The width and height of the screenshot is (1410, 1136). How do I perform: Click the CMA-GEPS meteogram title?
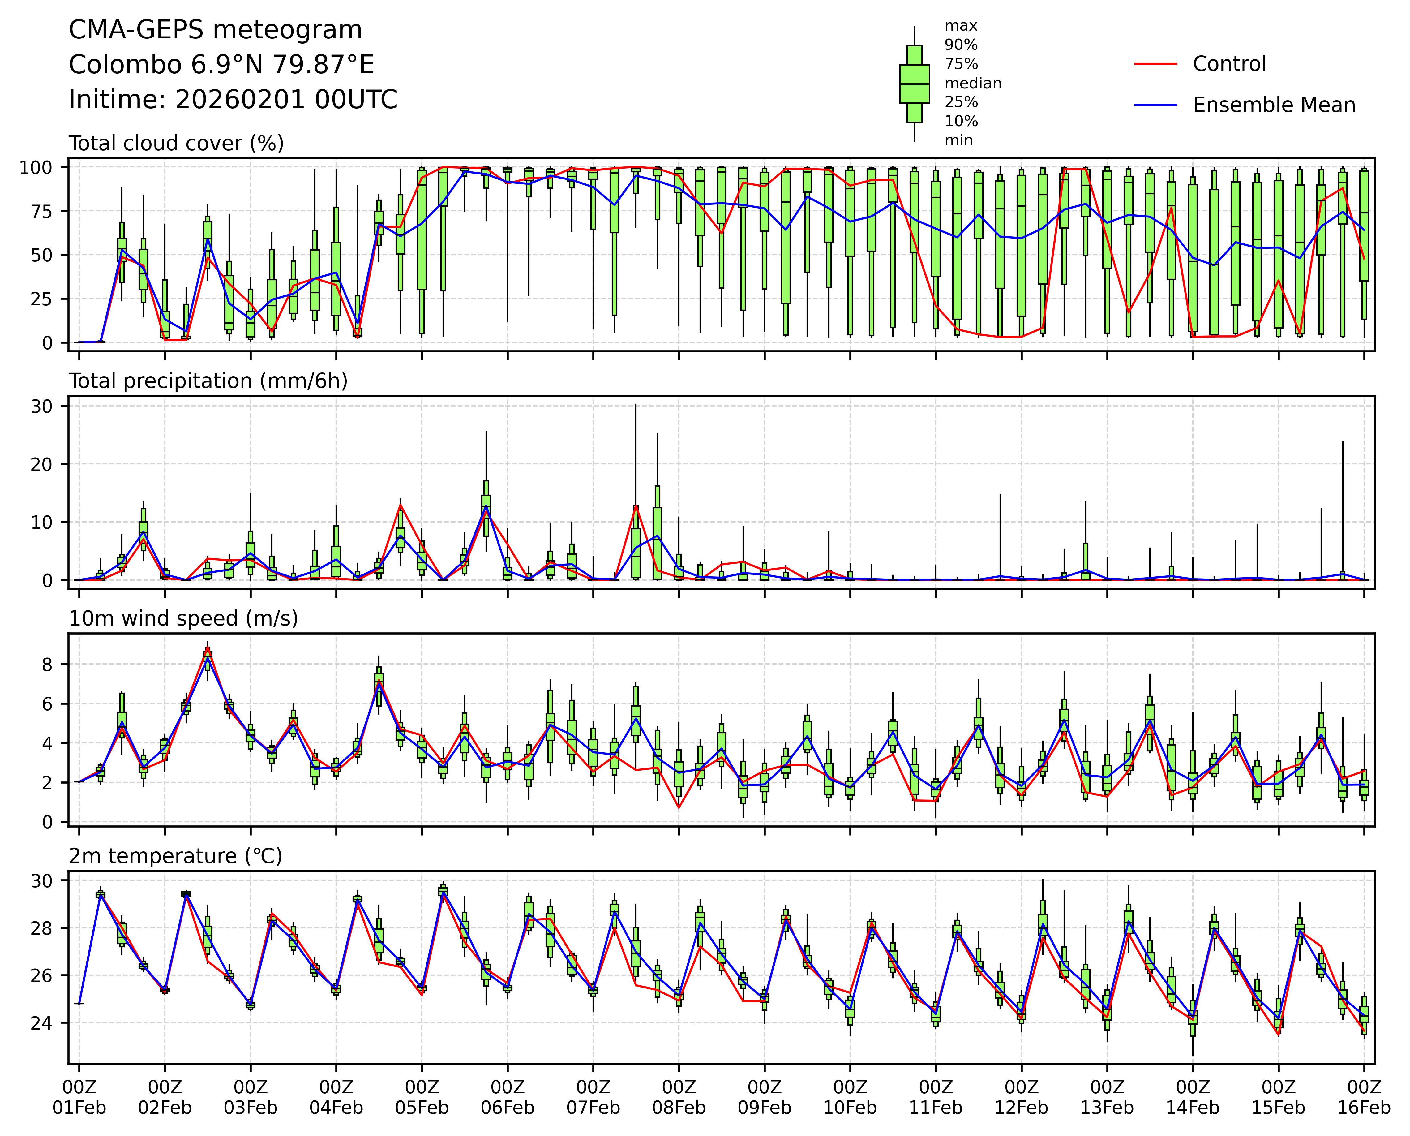215,30
